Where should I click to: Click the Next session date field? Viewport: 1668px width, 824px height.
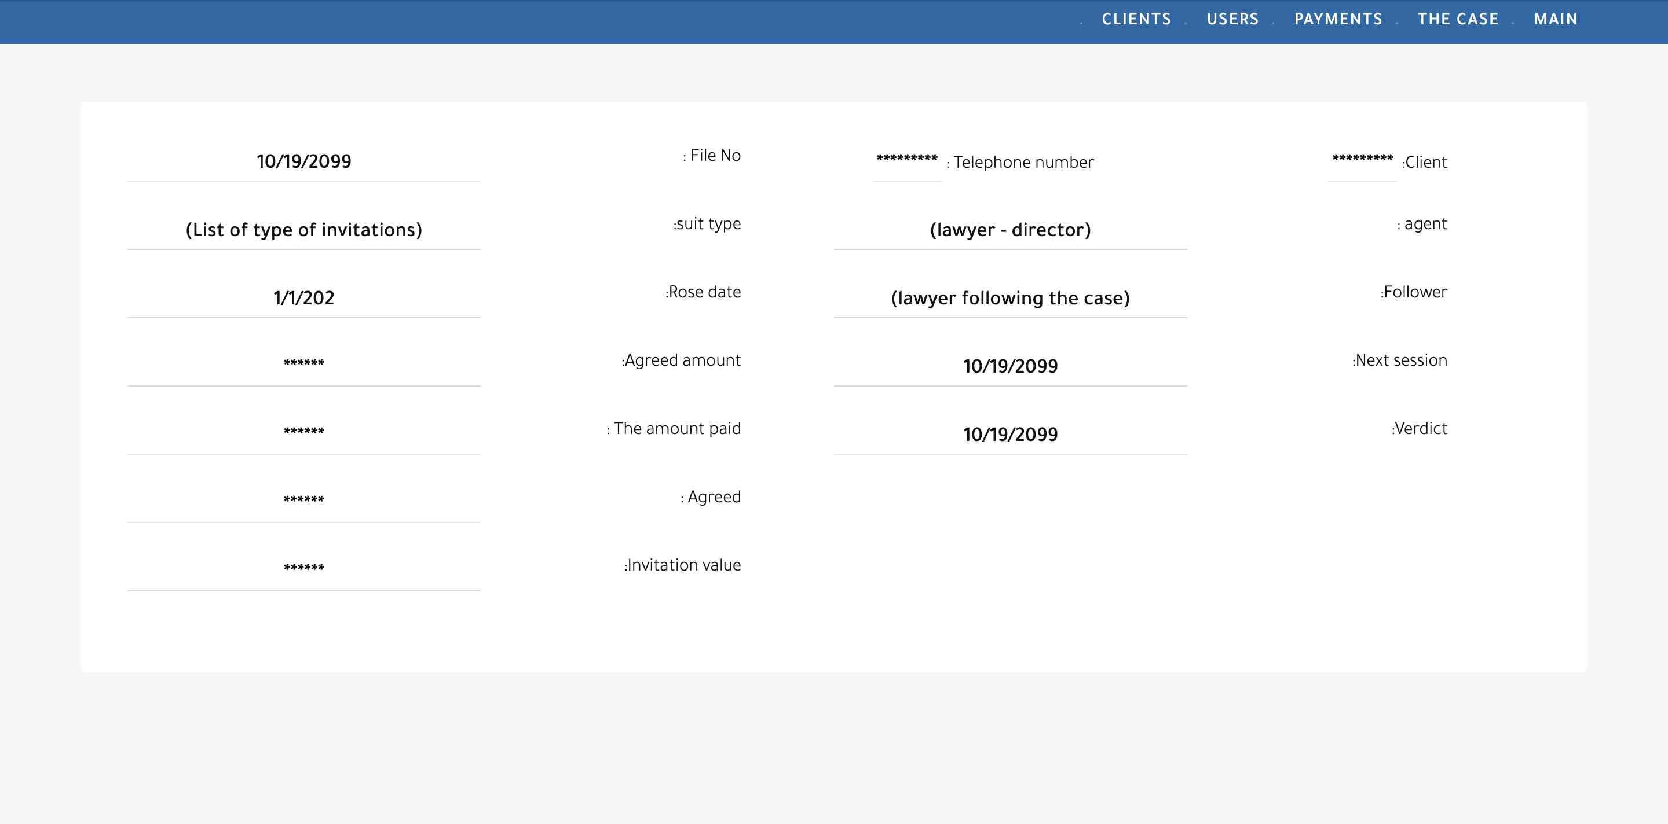(x=1010, y=366)
